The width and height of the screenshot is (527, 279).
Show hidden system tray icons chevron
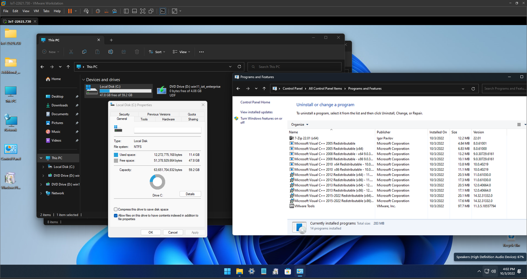click(x=479, y=271)
